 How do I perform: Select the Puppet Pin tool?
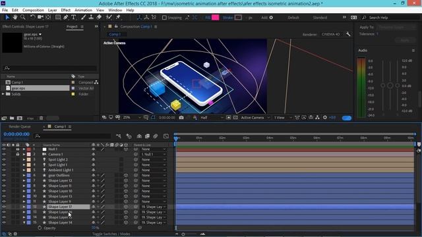point(118,18)
